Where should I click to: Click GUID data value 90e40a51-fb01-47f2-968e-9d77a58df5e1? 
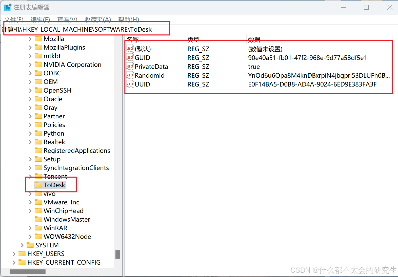(307, 58)
